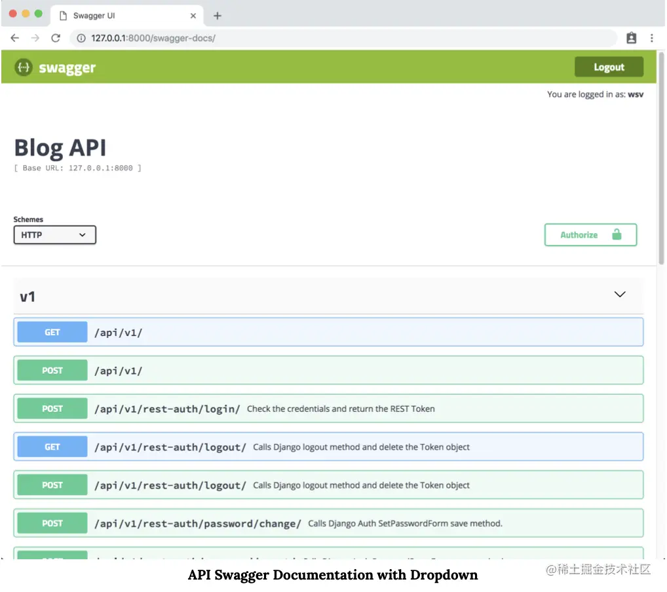This screenshot has height=592, width=667.
Task: Click the lock icon in Authorize
Action: [617, 234]
